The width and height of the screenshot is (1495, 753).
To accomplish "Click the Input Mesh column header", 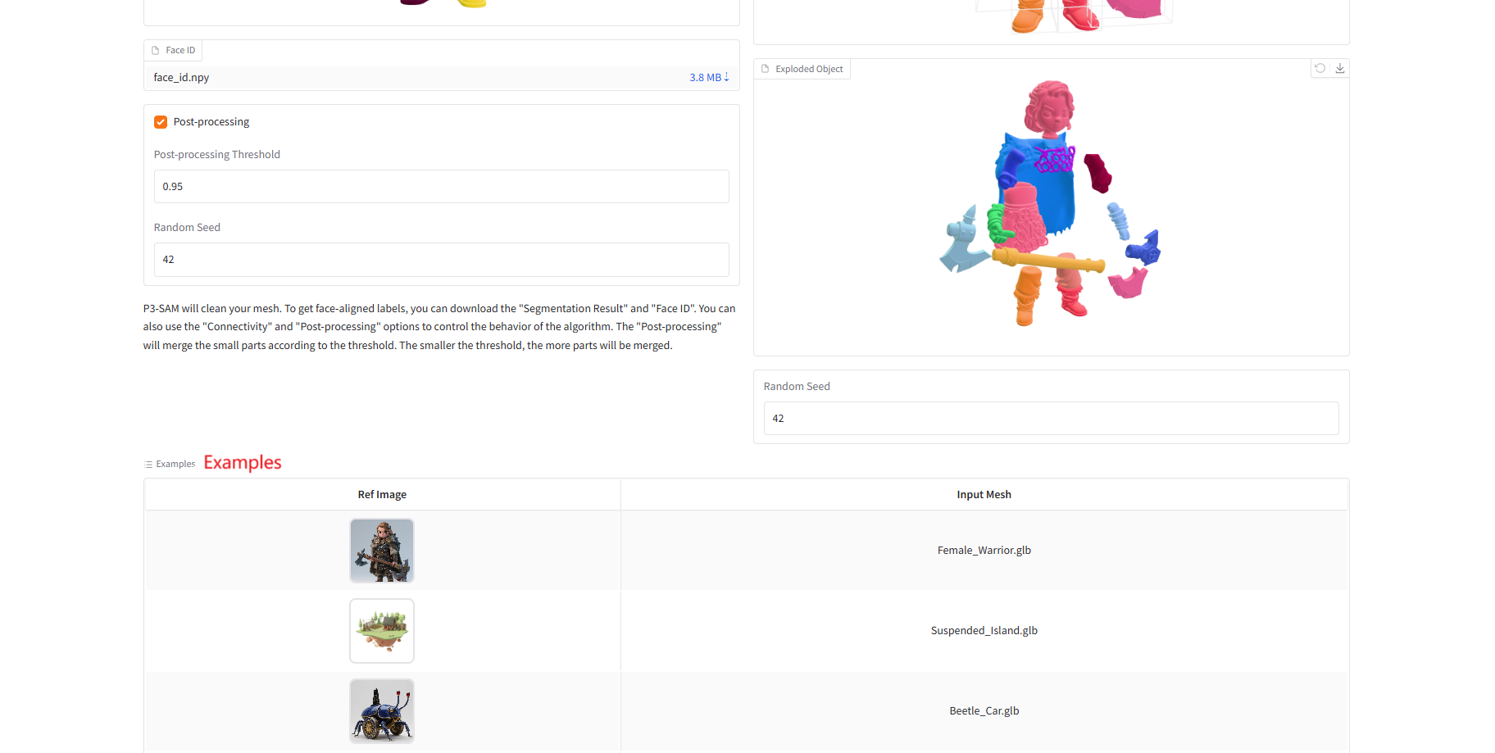I will point(984,495).
